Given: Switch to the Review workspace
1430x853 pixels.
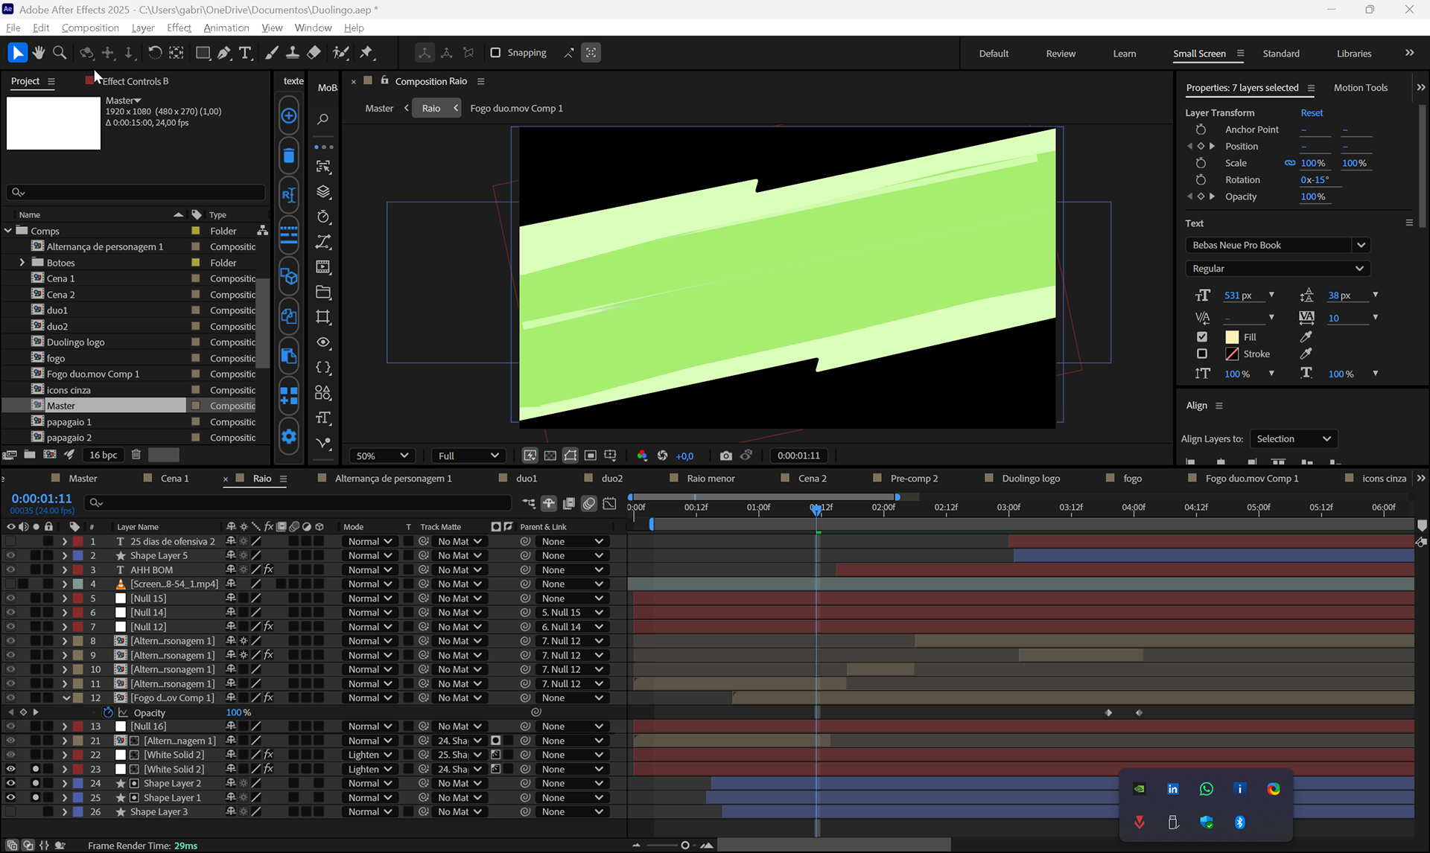Looking at the screenshot, I should tap(1060, 54).
